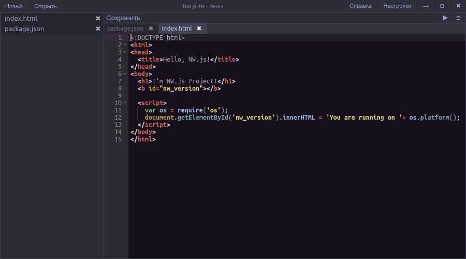This screenshot has height=259, width=466.
Task: Click the require('os') code
Action: coord(200,110)
